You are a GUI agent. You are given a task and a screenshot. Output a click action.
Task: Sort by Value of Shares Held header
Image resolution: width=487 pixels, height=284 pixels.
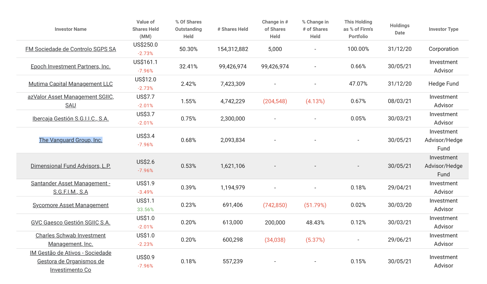[x=145, y=29]
